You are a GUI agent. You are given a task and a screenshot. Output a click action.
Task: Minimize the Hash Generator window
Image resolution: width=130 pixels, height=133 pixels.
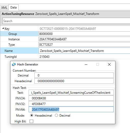point(86,64)
